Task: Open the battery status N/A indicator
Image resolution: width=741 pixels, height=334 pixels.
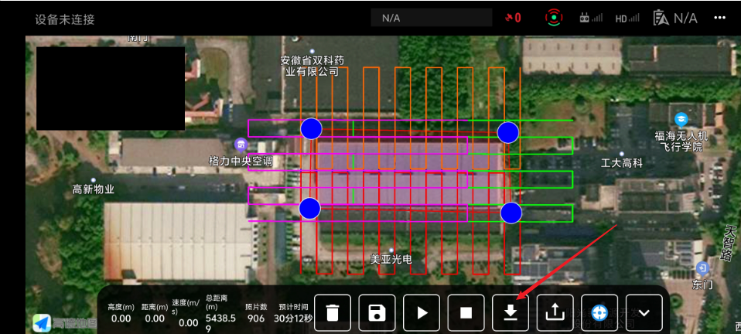Action: tap(675, 18)
